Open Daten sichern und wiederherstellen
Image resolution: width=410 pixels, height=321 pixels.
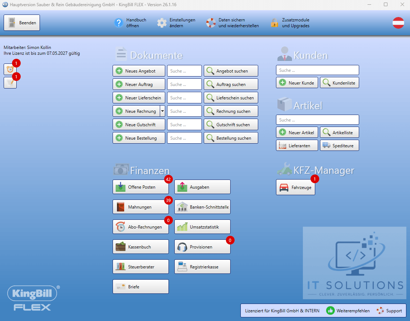pos(232,23)
